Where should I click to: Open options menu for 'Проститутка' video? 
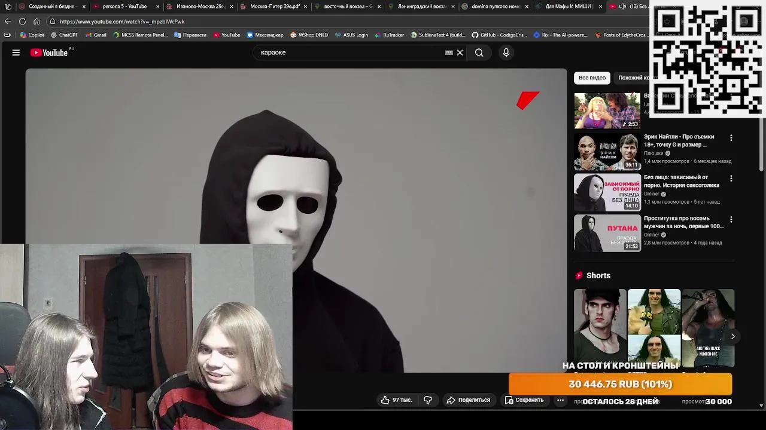click(x=731, y=220)
